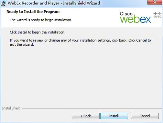Click the 'Click Install to begin' instruction line

[38, 32]
